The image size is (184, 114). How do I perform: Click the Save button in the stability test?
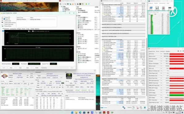coord(27,68)
